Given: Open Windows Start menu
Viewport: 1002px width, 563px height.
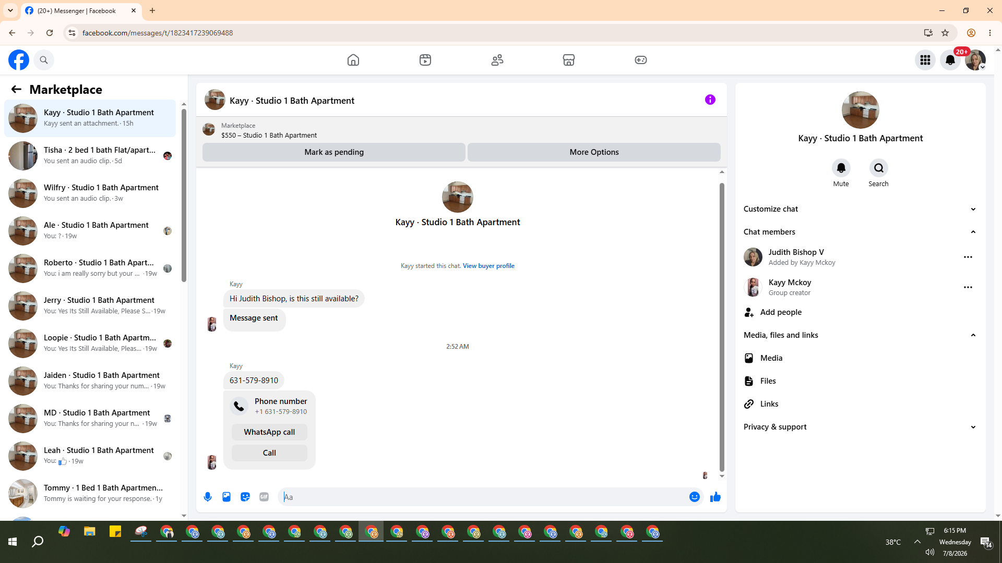Looking at the screenshot, I should pos(13,542).
